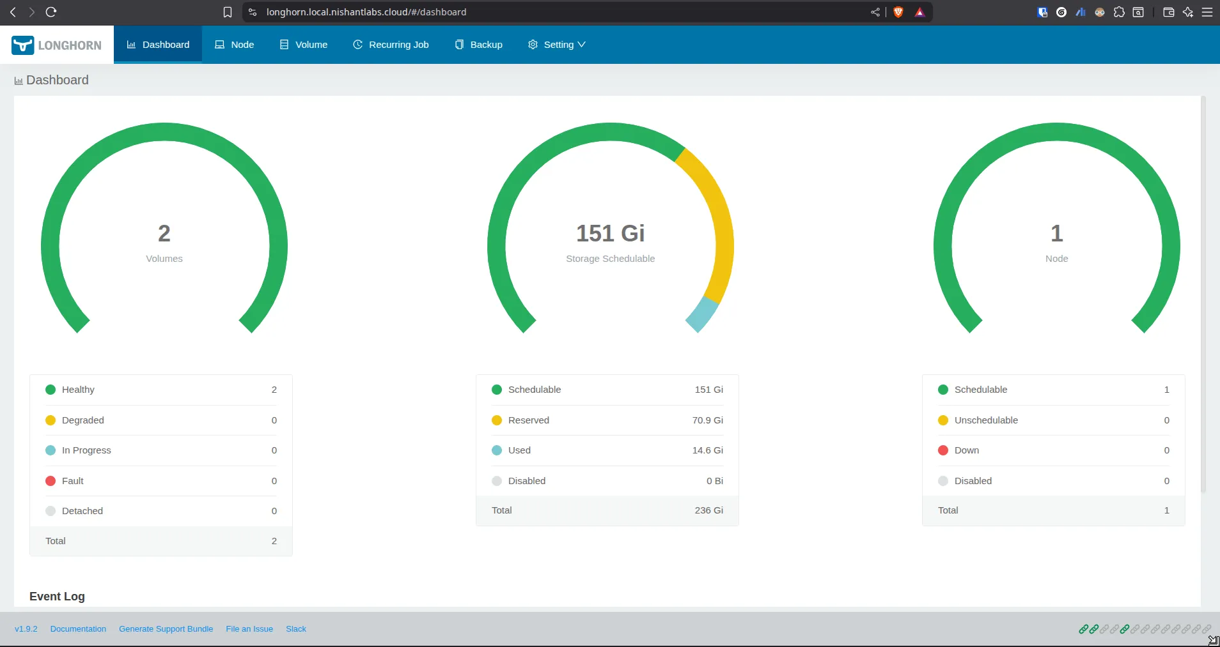Open the Node tab
This screenshot has height=647, width=1220.
click(x=235, y=45)
